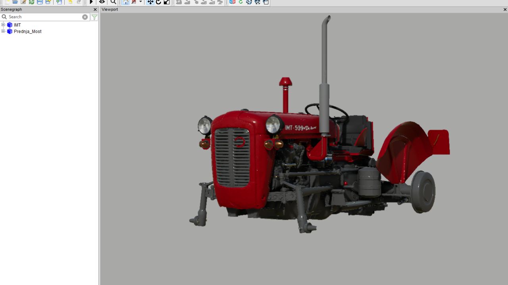This screenshot has width=508, height=285.
Task: Toggle the house (home view) toolbar button
Action: tap(125, 2)
